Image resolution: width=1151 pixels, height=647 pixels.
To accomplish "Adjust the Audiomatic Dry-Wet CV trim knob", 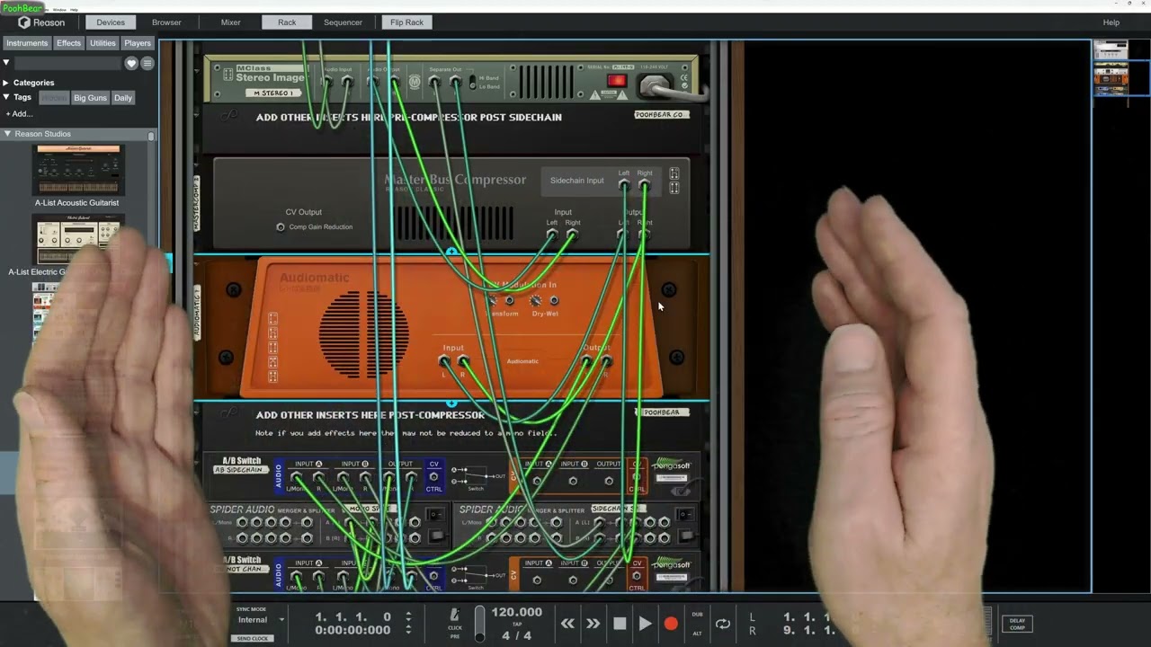I will point(535,301).
